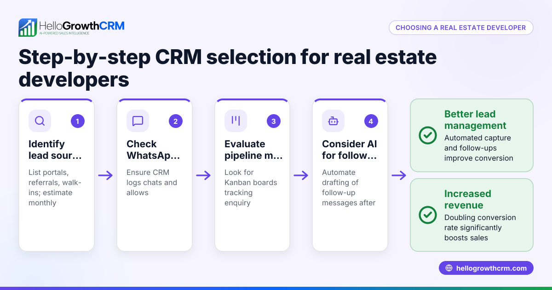Click the green checkmark beside Increased revenue
This screenshot has width=552, height=290.
point(428,215)
